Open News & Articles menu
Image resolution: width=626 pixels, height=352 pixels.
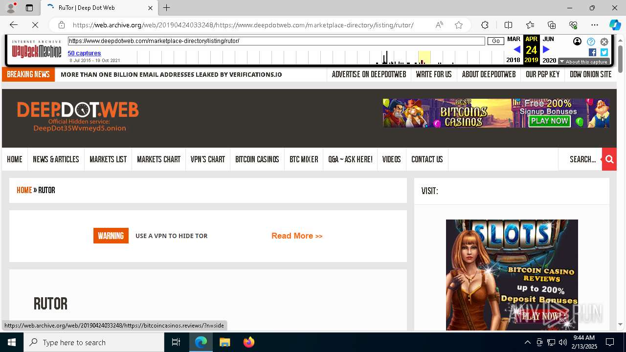[56, 159]
